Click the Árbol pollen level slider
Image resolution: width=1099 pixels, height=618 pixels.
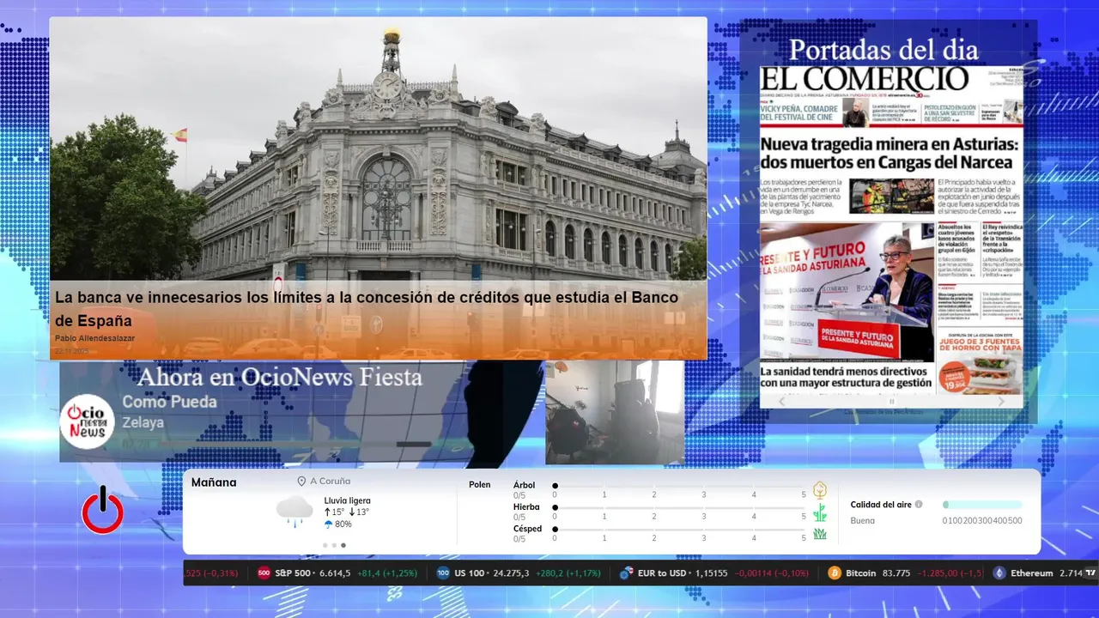click(680, 486)
